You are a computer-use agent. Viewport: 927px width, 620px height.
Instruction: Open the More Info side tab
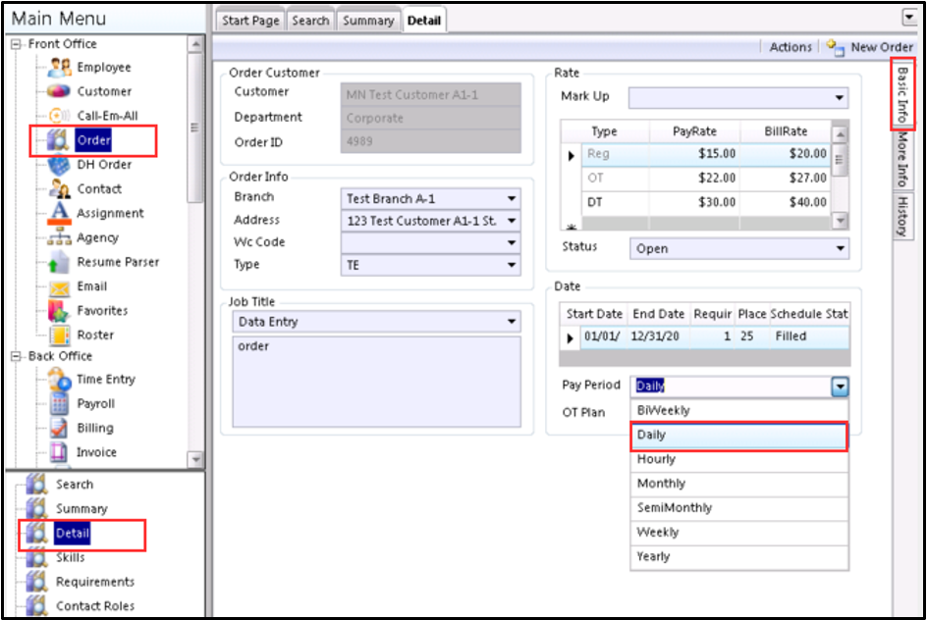[902, 160]
